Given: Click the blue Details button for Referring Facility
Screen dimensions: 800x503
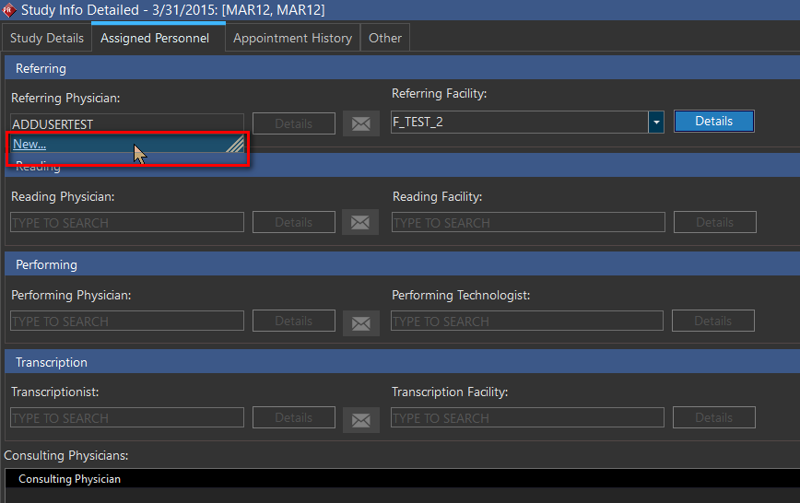Looking at the screenshot, I should (x=713, y=122).
